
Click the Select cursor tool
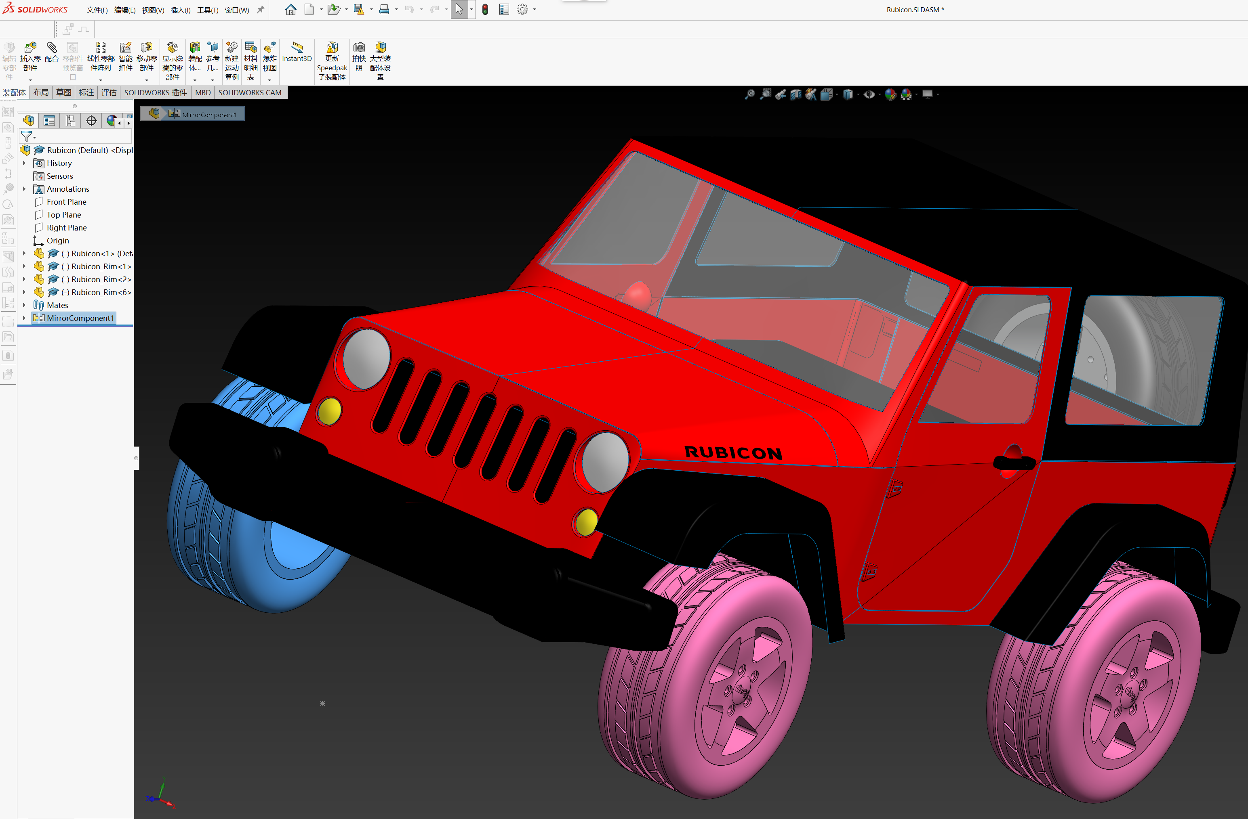click(x=459, y=9)
